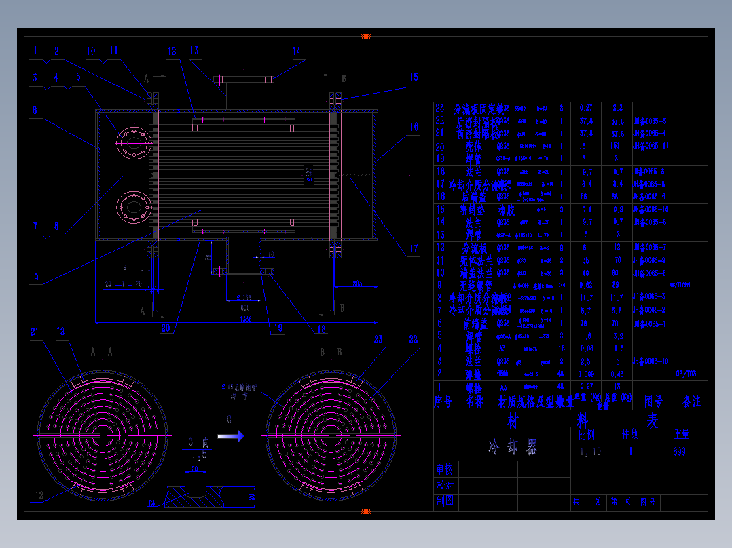Click part name 壳体法兰 in row 11
Viewport: 732px width, 548px height.
[x=476, y=260]
